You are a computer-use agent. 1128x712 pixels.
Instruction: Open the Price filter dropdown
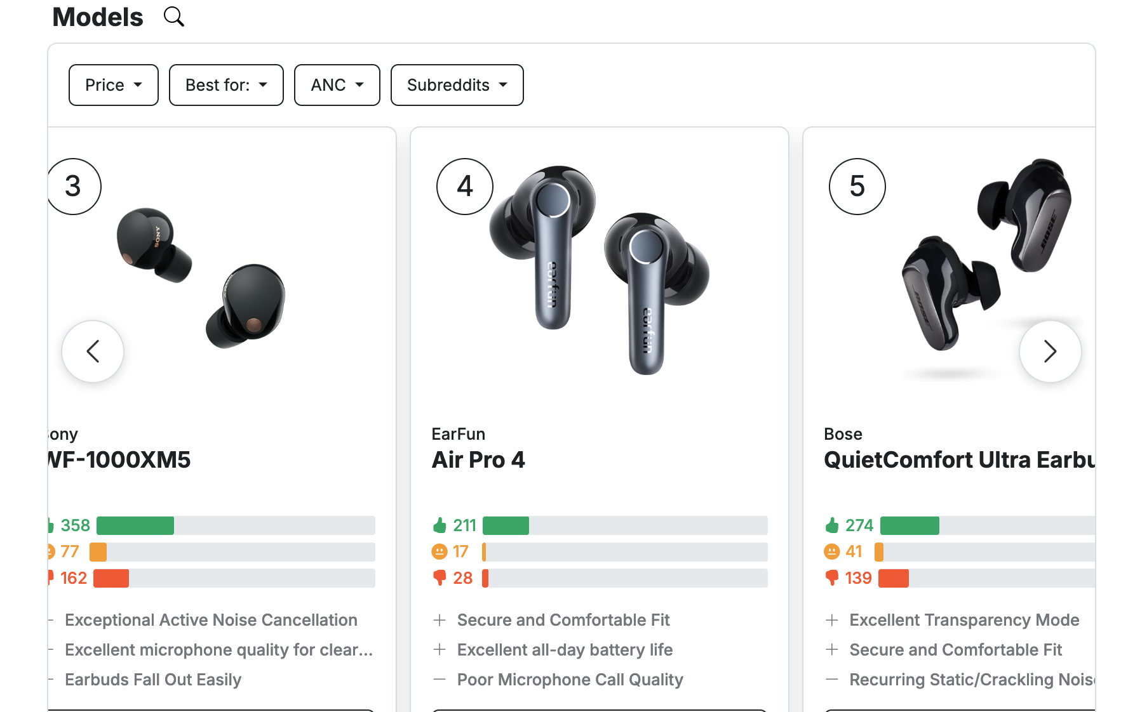[x=114, y=85]
